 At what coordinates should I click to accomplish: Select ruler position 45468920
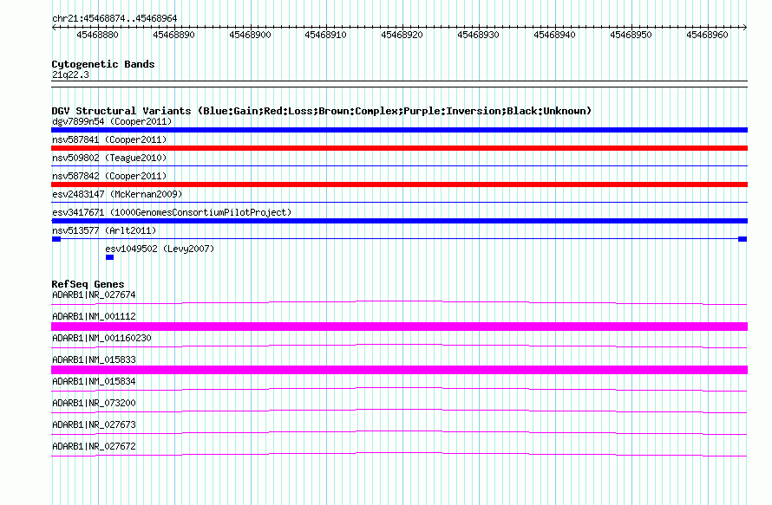tap(402, 35)
